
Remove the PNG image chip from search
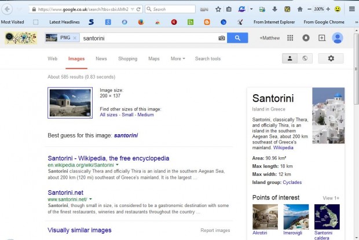[75, 38]
